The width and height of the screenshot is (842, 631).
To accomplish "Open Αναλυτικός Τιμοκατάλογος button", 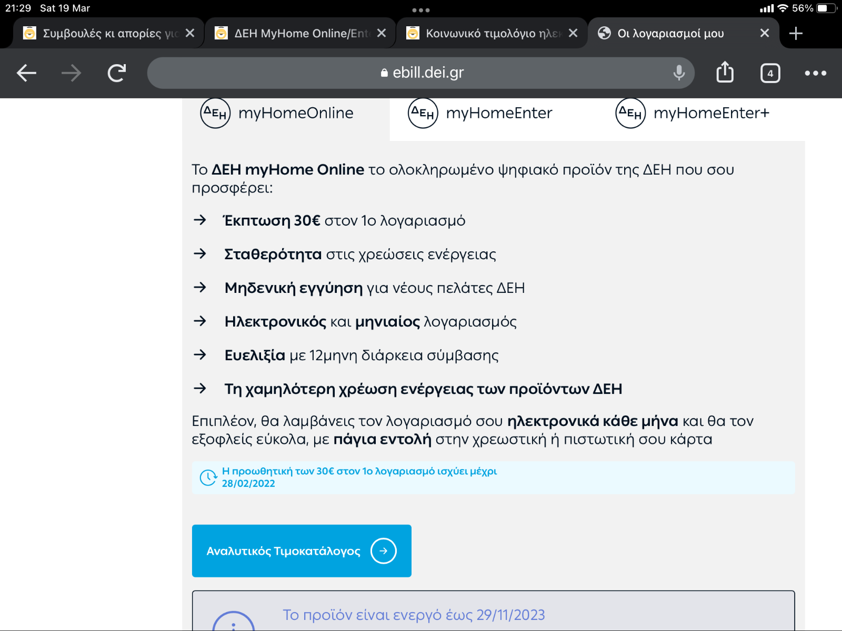I will point(302,551).
